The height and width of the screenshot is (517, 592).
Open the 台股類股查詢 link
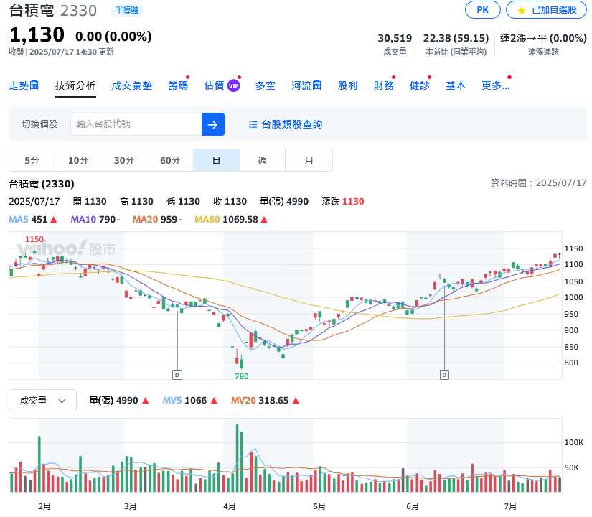pos(291,124)
